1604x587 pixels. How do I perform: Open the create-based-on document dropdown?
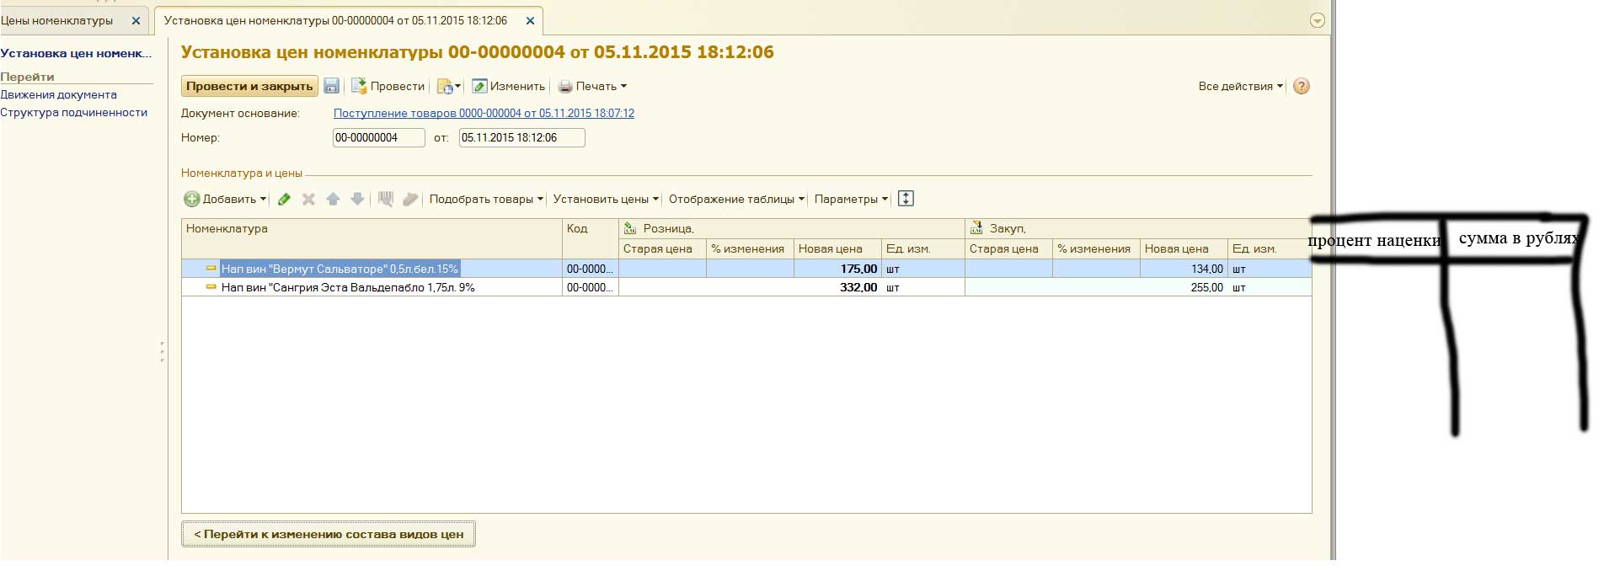pyautogui.click(x=449, y=86)
